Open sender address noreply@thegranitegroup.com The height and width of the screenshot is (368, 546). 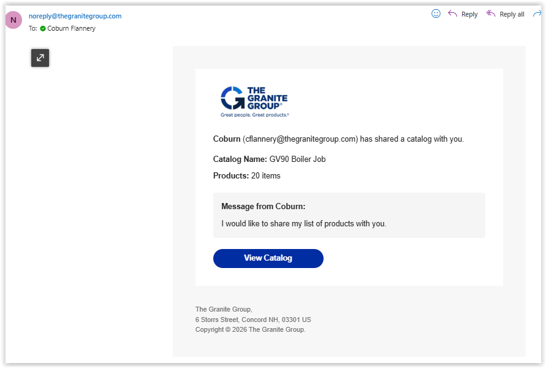(x=75, y=16)
